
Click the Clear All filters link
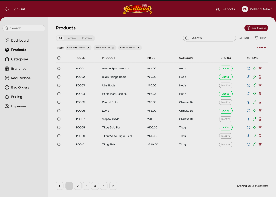[x=261, y=48]
